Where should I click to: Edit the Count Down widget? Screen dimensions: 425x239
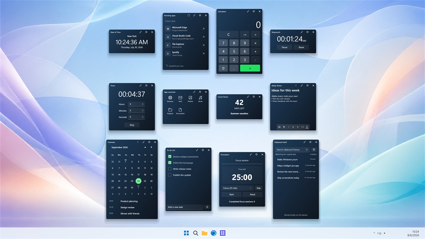(x=248, y=97)
